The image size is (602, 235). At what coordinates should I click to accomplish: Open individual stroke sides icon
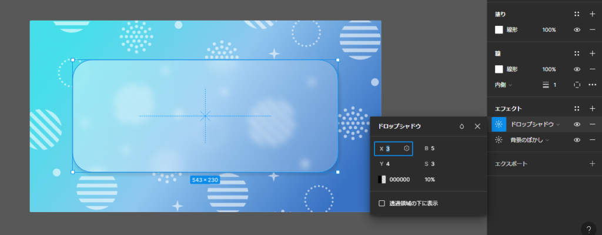[577, 85]
